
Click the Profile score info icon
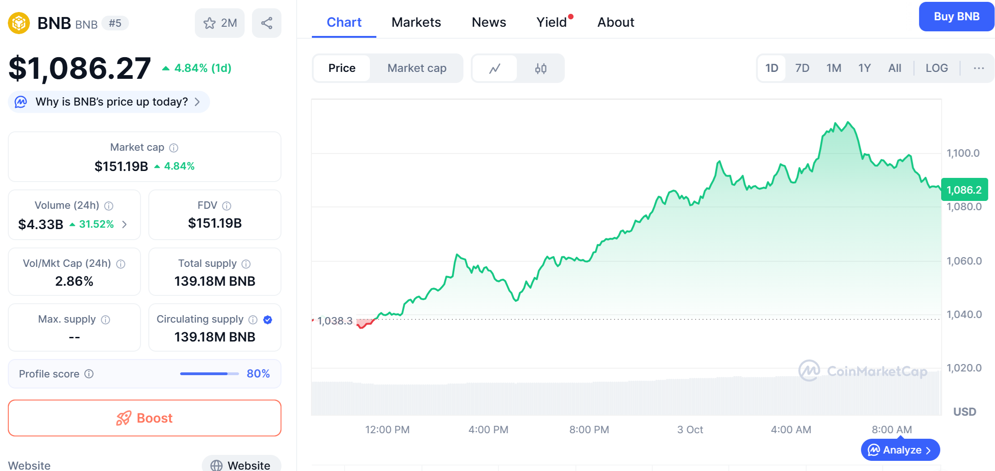(89, 374)
